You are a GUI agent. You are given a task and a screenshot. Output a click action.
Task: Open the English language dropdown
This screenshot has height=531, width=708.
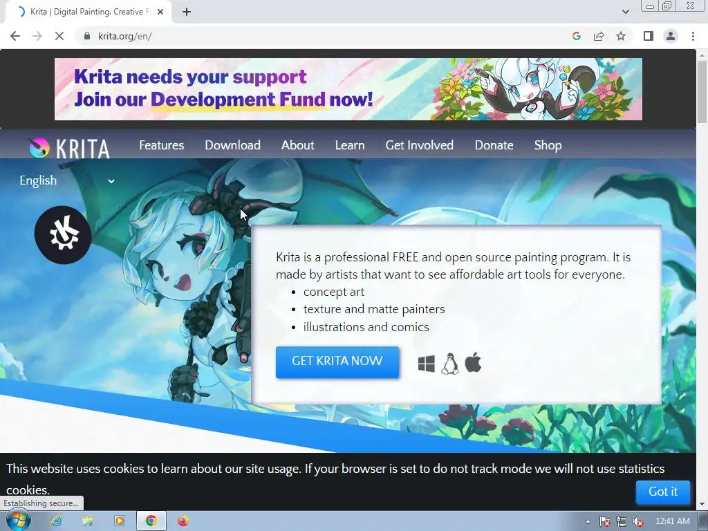coord(67,180)
